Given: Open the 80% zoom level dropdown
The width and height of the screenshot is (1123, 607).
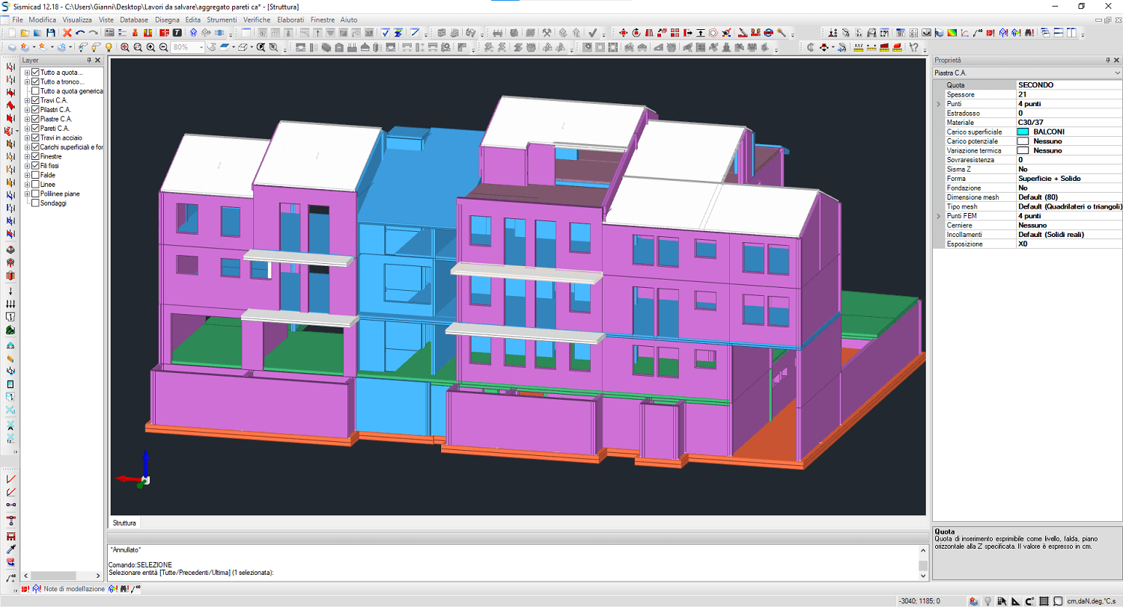Looking at the screenshot, I should (x=200, y=47).
